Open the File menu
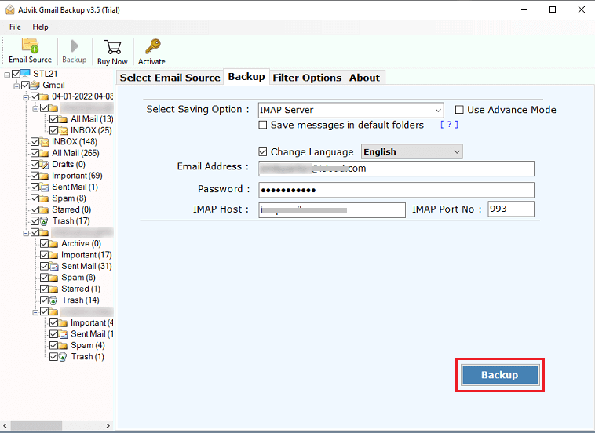This screenshot has width=595, height=433. 15,27
